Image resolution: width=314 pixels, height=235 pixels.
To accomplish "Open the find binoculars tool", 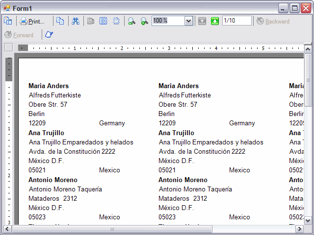I will click(x=76, y=21).
